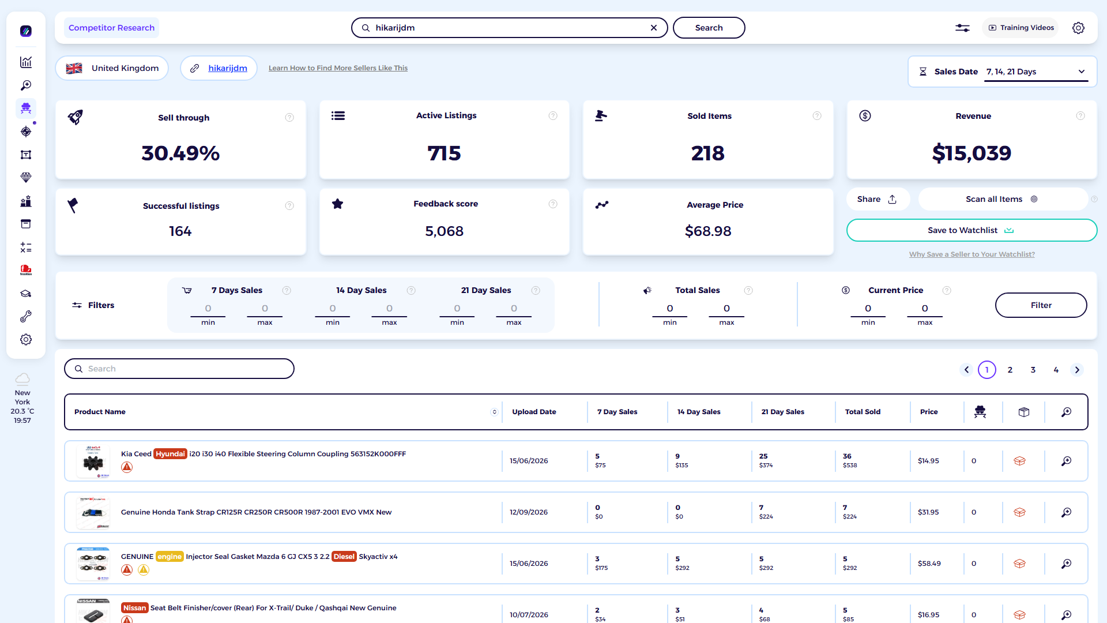
Task: Click Scan all Items button
Action: [x=1002, y=199]
